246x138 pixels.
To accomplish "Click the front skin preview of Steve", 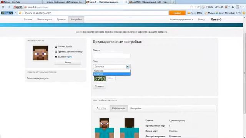I will point(104,128).
